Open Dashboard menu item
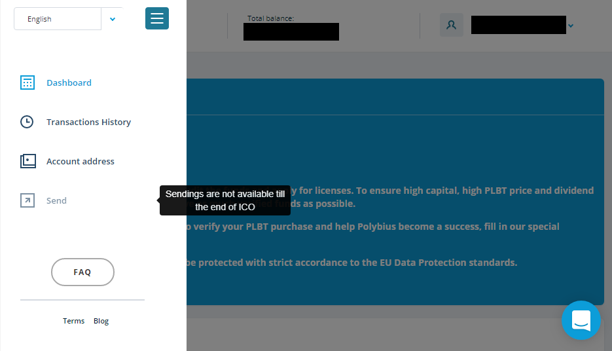 click(x=69, y=83)
